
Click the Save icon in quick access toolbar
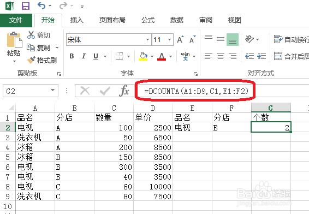point(26,6)
